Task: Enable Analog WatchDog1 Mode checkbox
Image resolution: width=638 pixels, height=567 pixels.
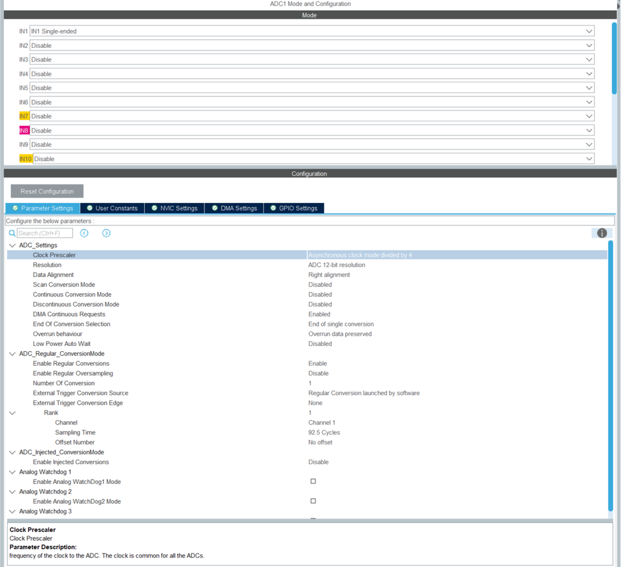Action: 313,481
